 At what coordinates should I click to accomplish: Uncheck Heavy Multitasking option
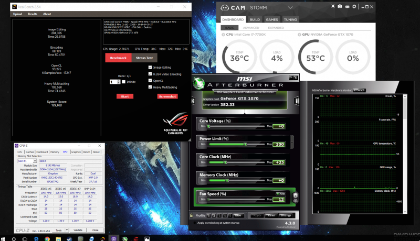150,87
